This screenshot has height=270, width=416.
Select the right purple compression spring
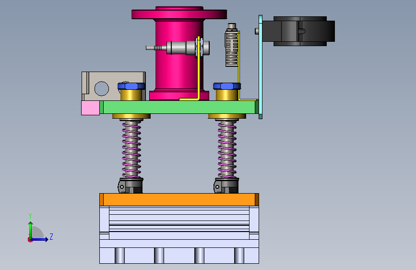click(227, 149)
